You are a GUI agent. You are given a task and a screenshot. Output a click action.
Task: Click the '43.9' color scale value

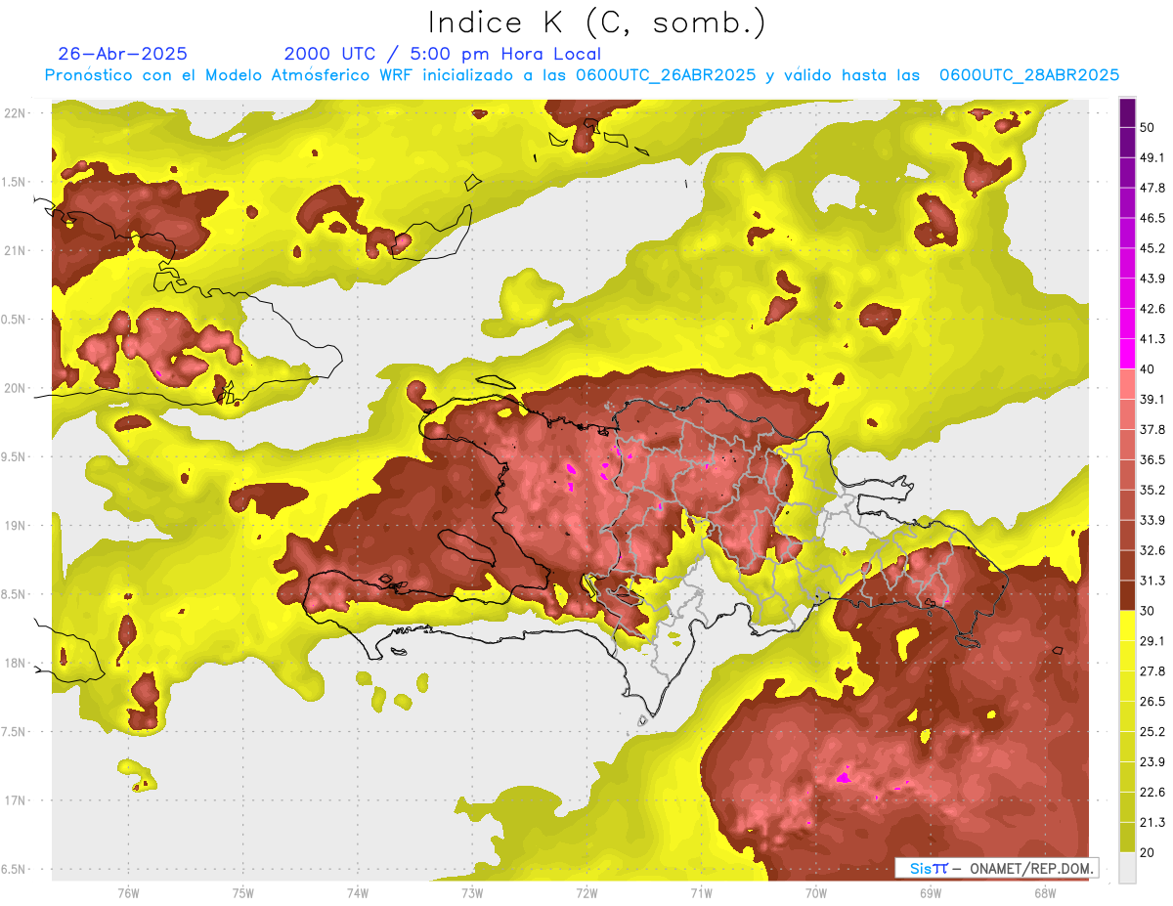pos(1151,279)
